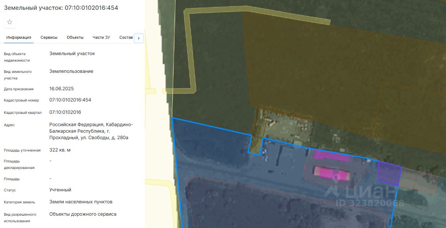Viewport: 446px width, 228px height.
Task: Click the Объекты дорожного сервиса value
Action: pos(83,214)
